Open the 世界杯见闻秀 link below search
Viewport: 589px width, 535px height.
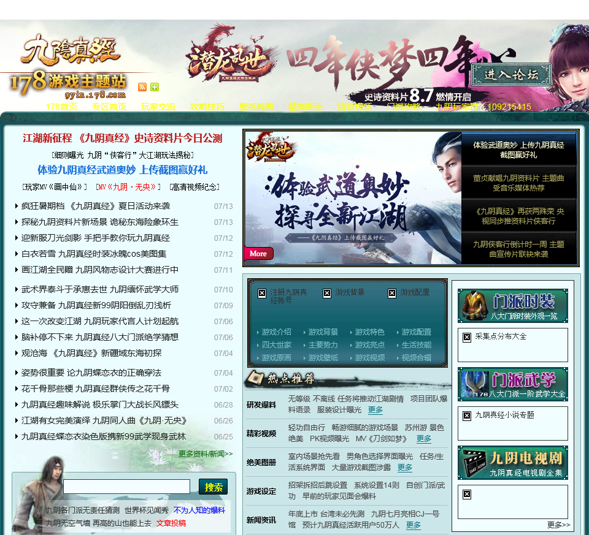[147, 510]
